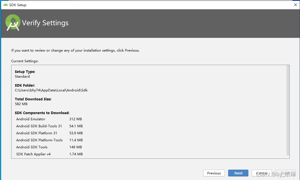Cancel the SDK setup wizard
The width and height of the screenshot is (300, 180).
click(x=262, y=173)
